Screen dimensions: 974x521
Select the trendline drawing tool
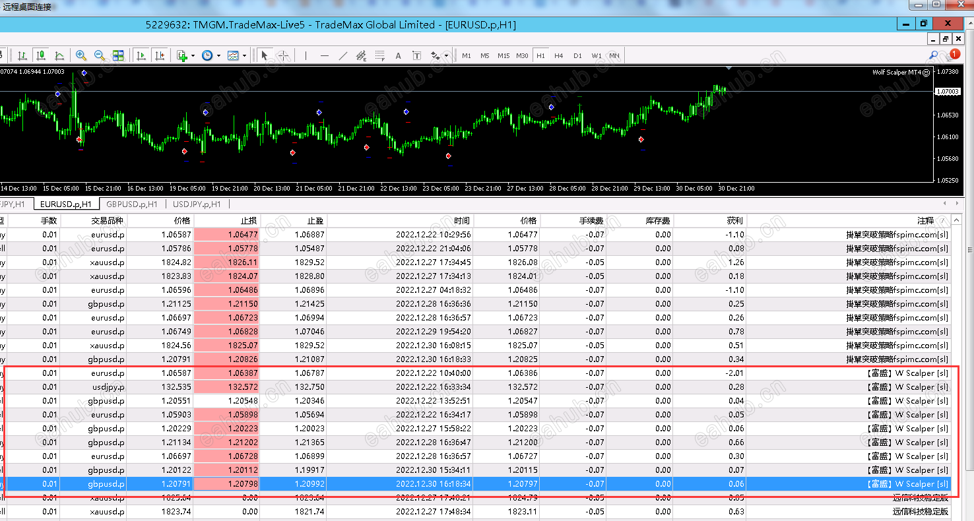point(342,55)
